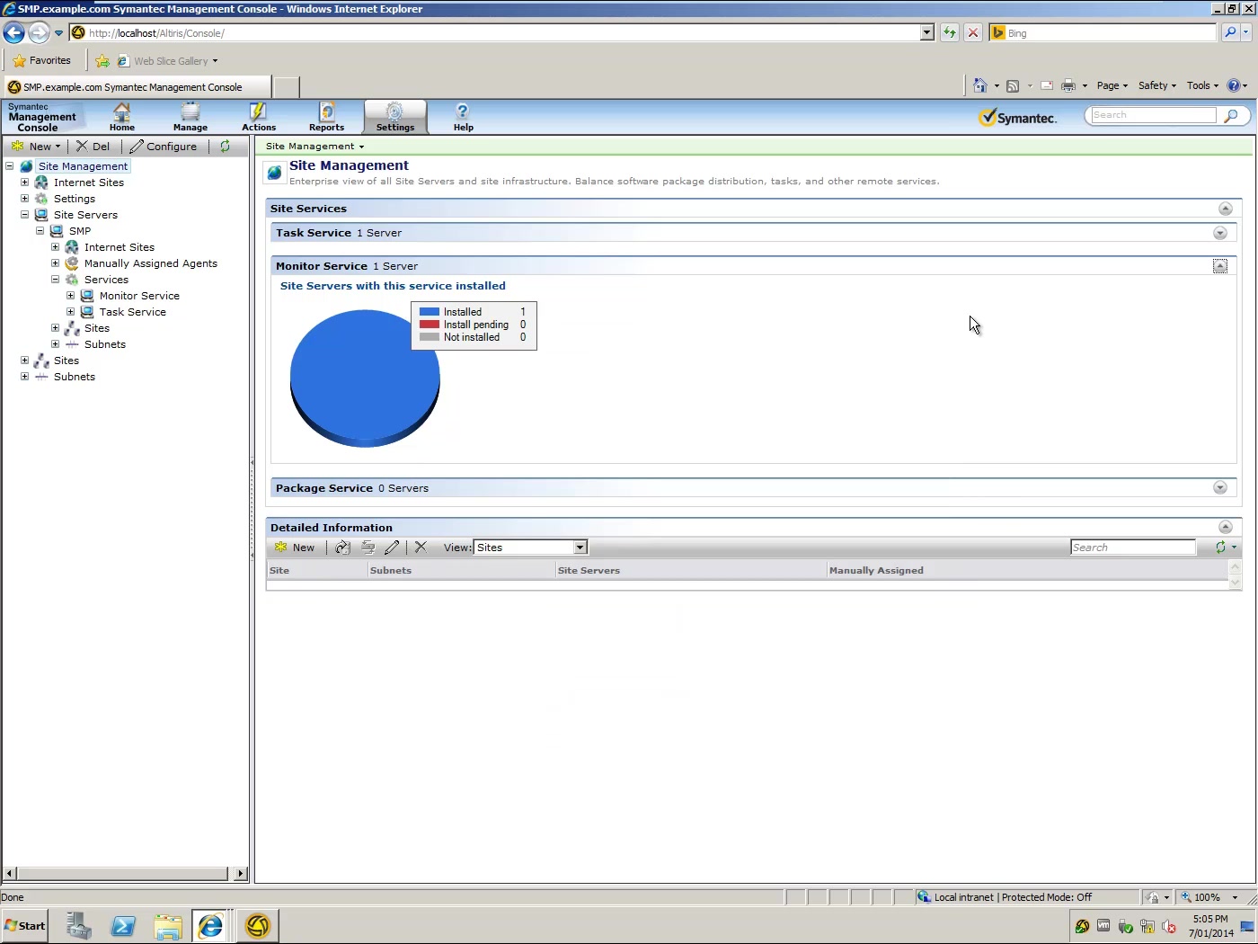Open the Manage menu icon

click(190, 117)
